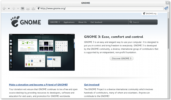The width and height of the screenshot is (171, 100).
Task: Click the forward navigation arrow
Action: pyautogui.click(x=13, y=8)
